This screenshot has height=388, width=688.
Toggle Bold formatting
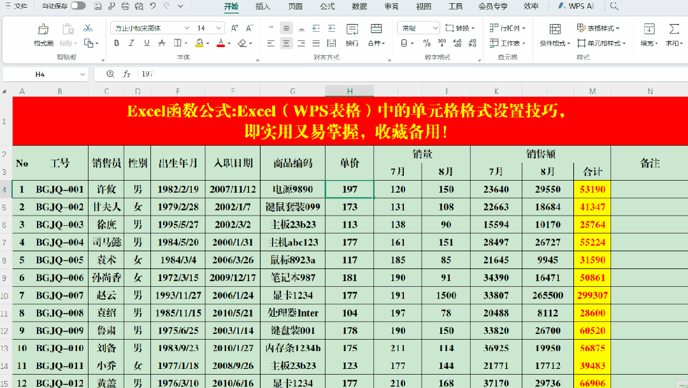pyautogui.click(x=117, y=43)
